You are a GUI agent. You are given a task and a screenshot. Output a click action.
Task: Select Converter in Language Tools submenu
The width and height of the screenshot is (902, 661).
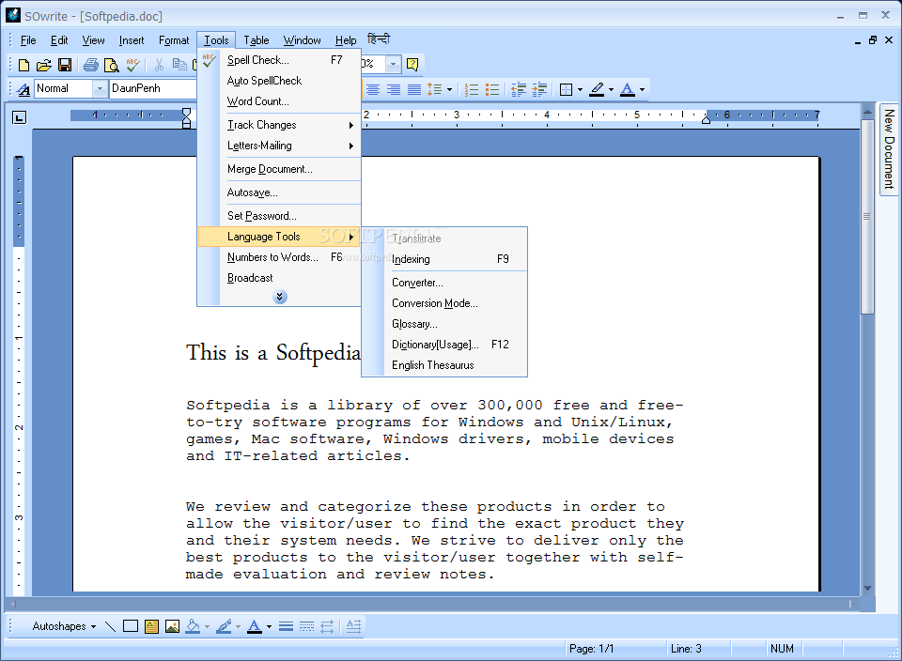click(444, 283)
